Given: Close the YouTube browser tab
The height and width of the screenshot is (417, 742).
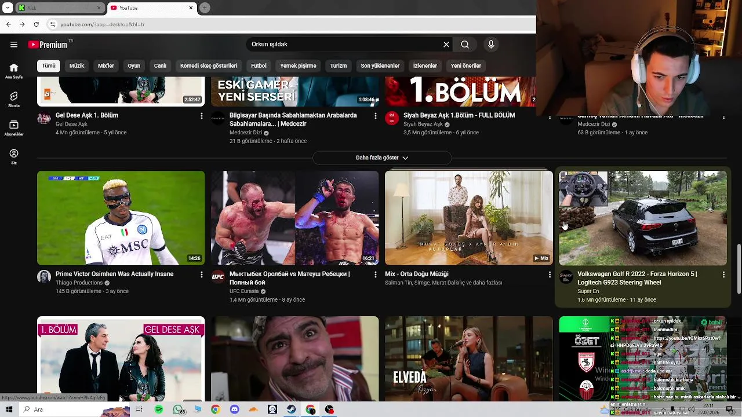Looking at the screenshot, I should pyautogui.click(x=191, y=8).
